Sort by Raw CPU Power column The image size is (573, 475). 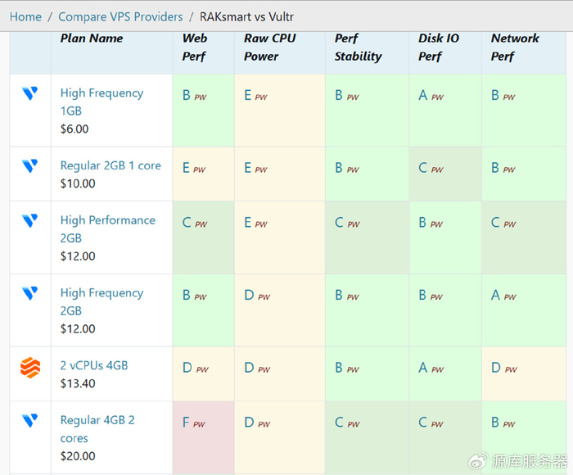pyautogui.click(x=269, y=47)
